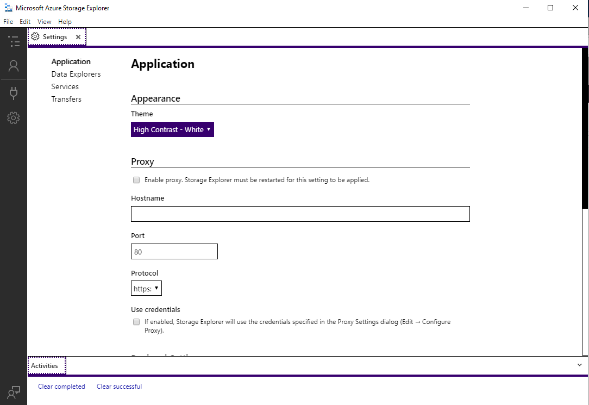Open the Settings gear in sidebar
Viewport: 589px width, 405px height.
point(14,118)
